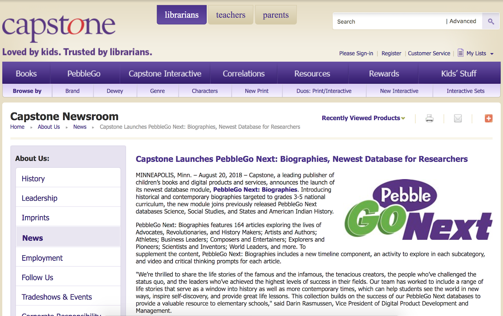The image size is (503, 316).
Task: Click the Customer Service link
Action: point(429,53)
